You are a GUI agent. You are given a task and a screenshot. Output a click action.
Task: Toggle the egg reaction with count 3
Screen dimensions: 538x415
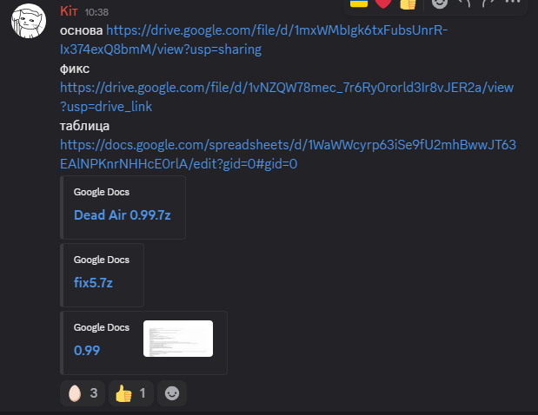click(x=83, y=393)
